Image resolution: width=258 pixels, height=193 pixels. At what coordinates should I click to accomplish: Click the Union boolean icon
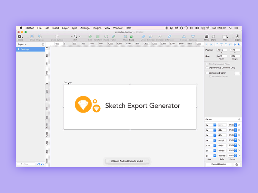pyautogui.click(x=143, y=37)
